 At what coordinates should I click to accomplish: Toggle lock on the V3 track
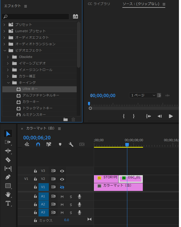tap(35, 171)
